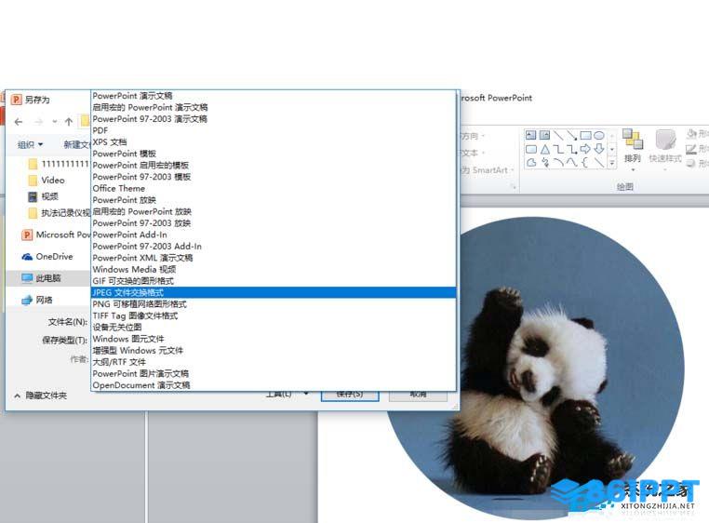Open the 组织 dropdown menu
709x523 pixels.
(31, 144)
